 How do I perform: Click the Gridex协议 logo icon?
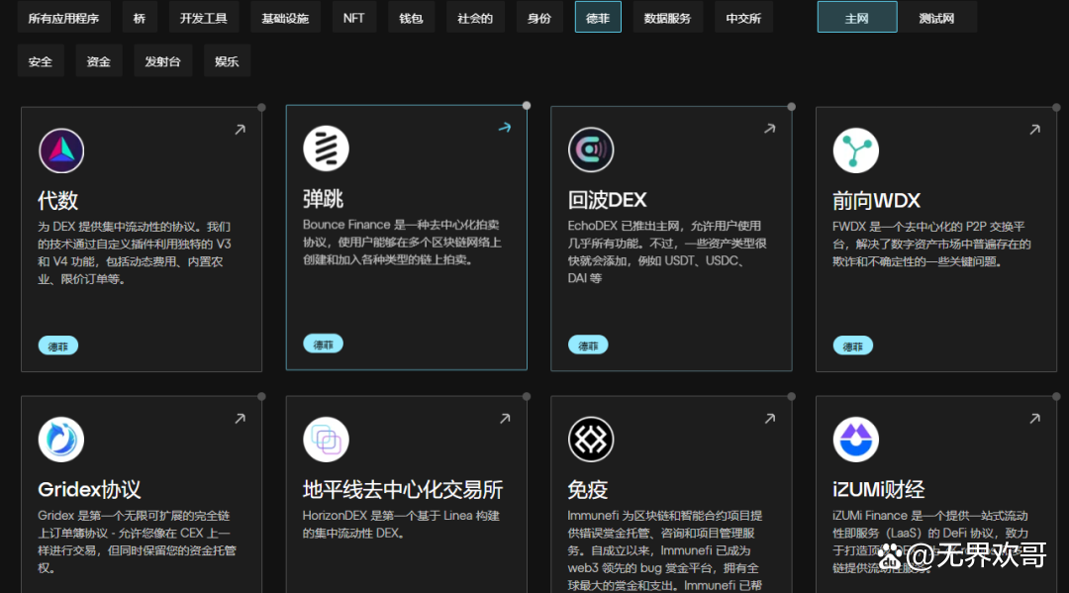click(61, 440)
